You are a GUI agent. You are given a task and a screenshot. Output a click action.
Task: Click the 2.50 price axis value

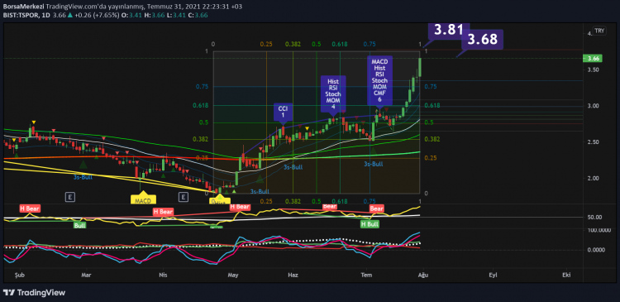pos(593,142)
